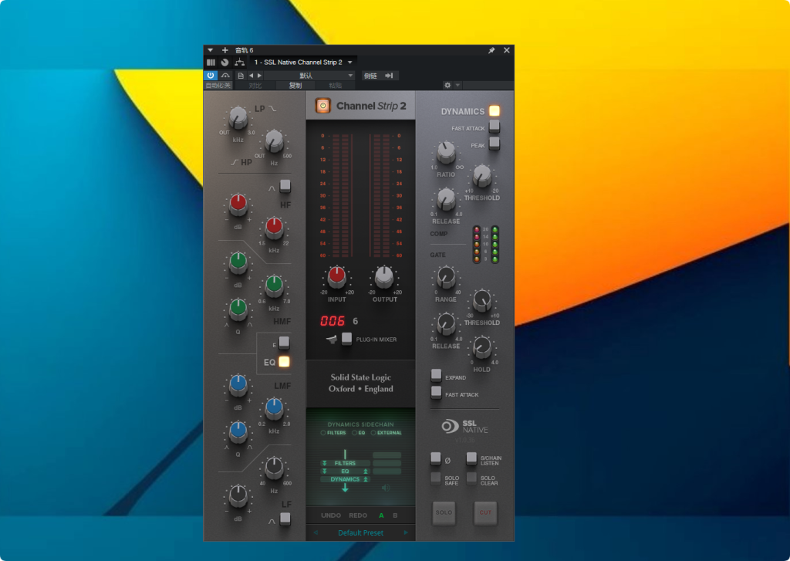The width and height of the screenshot is (790, 561).
Task: Toggle S/CHAIN LISTEN switch
Action: 471,458
